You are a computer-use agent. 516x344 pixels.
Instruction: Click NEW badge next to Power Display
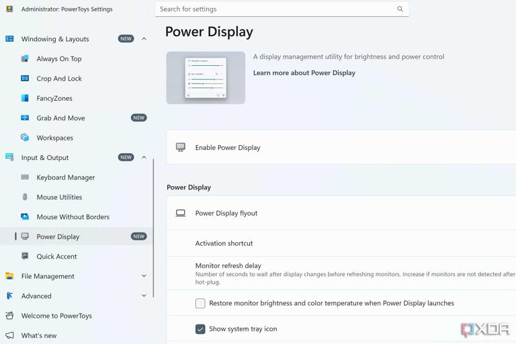coord(139,236)
